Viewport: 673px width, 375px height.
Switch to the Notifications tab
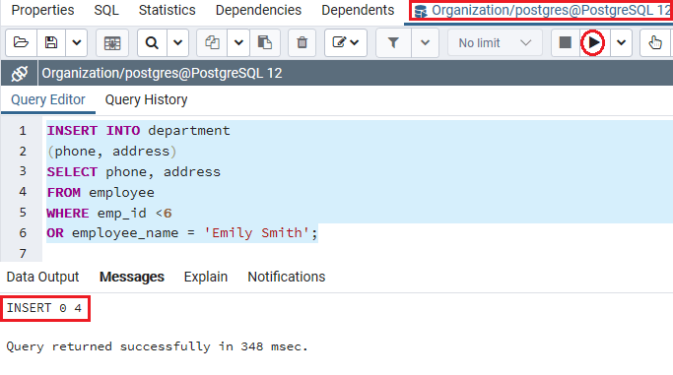pyautogui.click(x=287, y=277)
